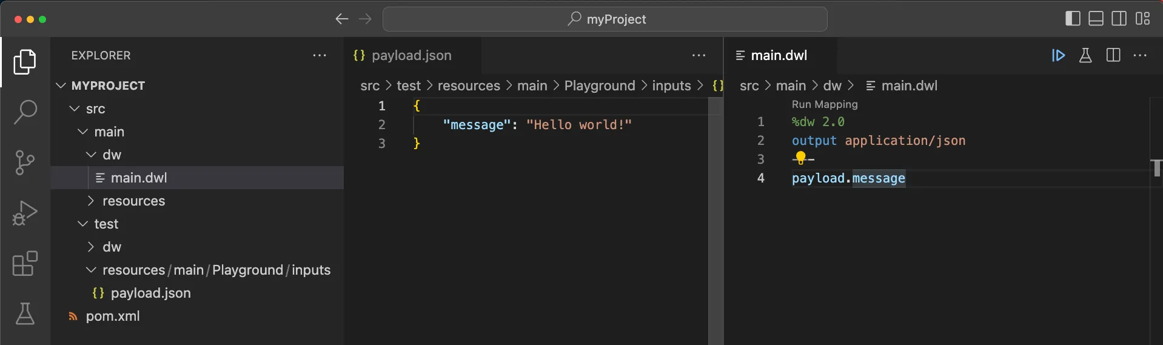Open Explorer views and more actions menu
The height and width of the screenshot is (345, 1163).
click(x=320, y=55)
